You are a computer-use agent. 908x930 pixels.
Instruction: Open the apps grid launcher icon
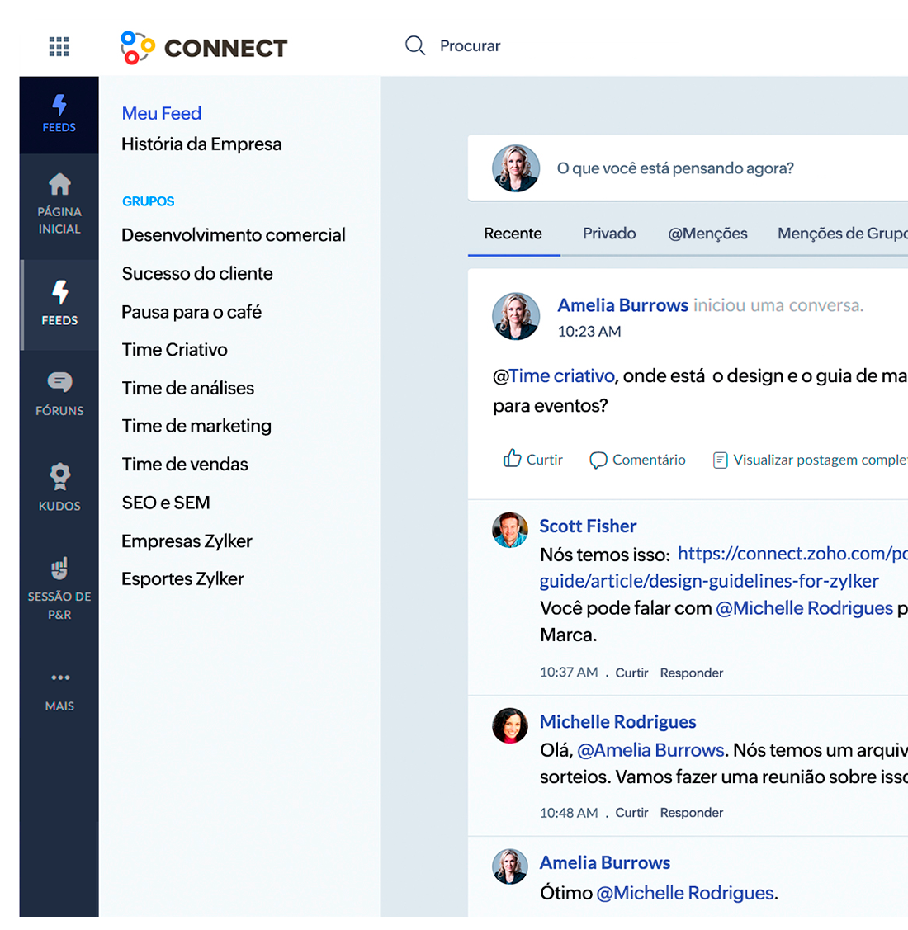pos(59,46)
